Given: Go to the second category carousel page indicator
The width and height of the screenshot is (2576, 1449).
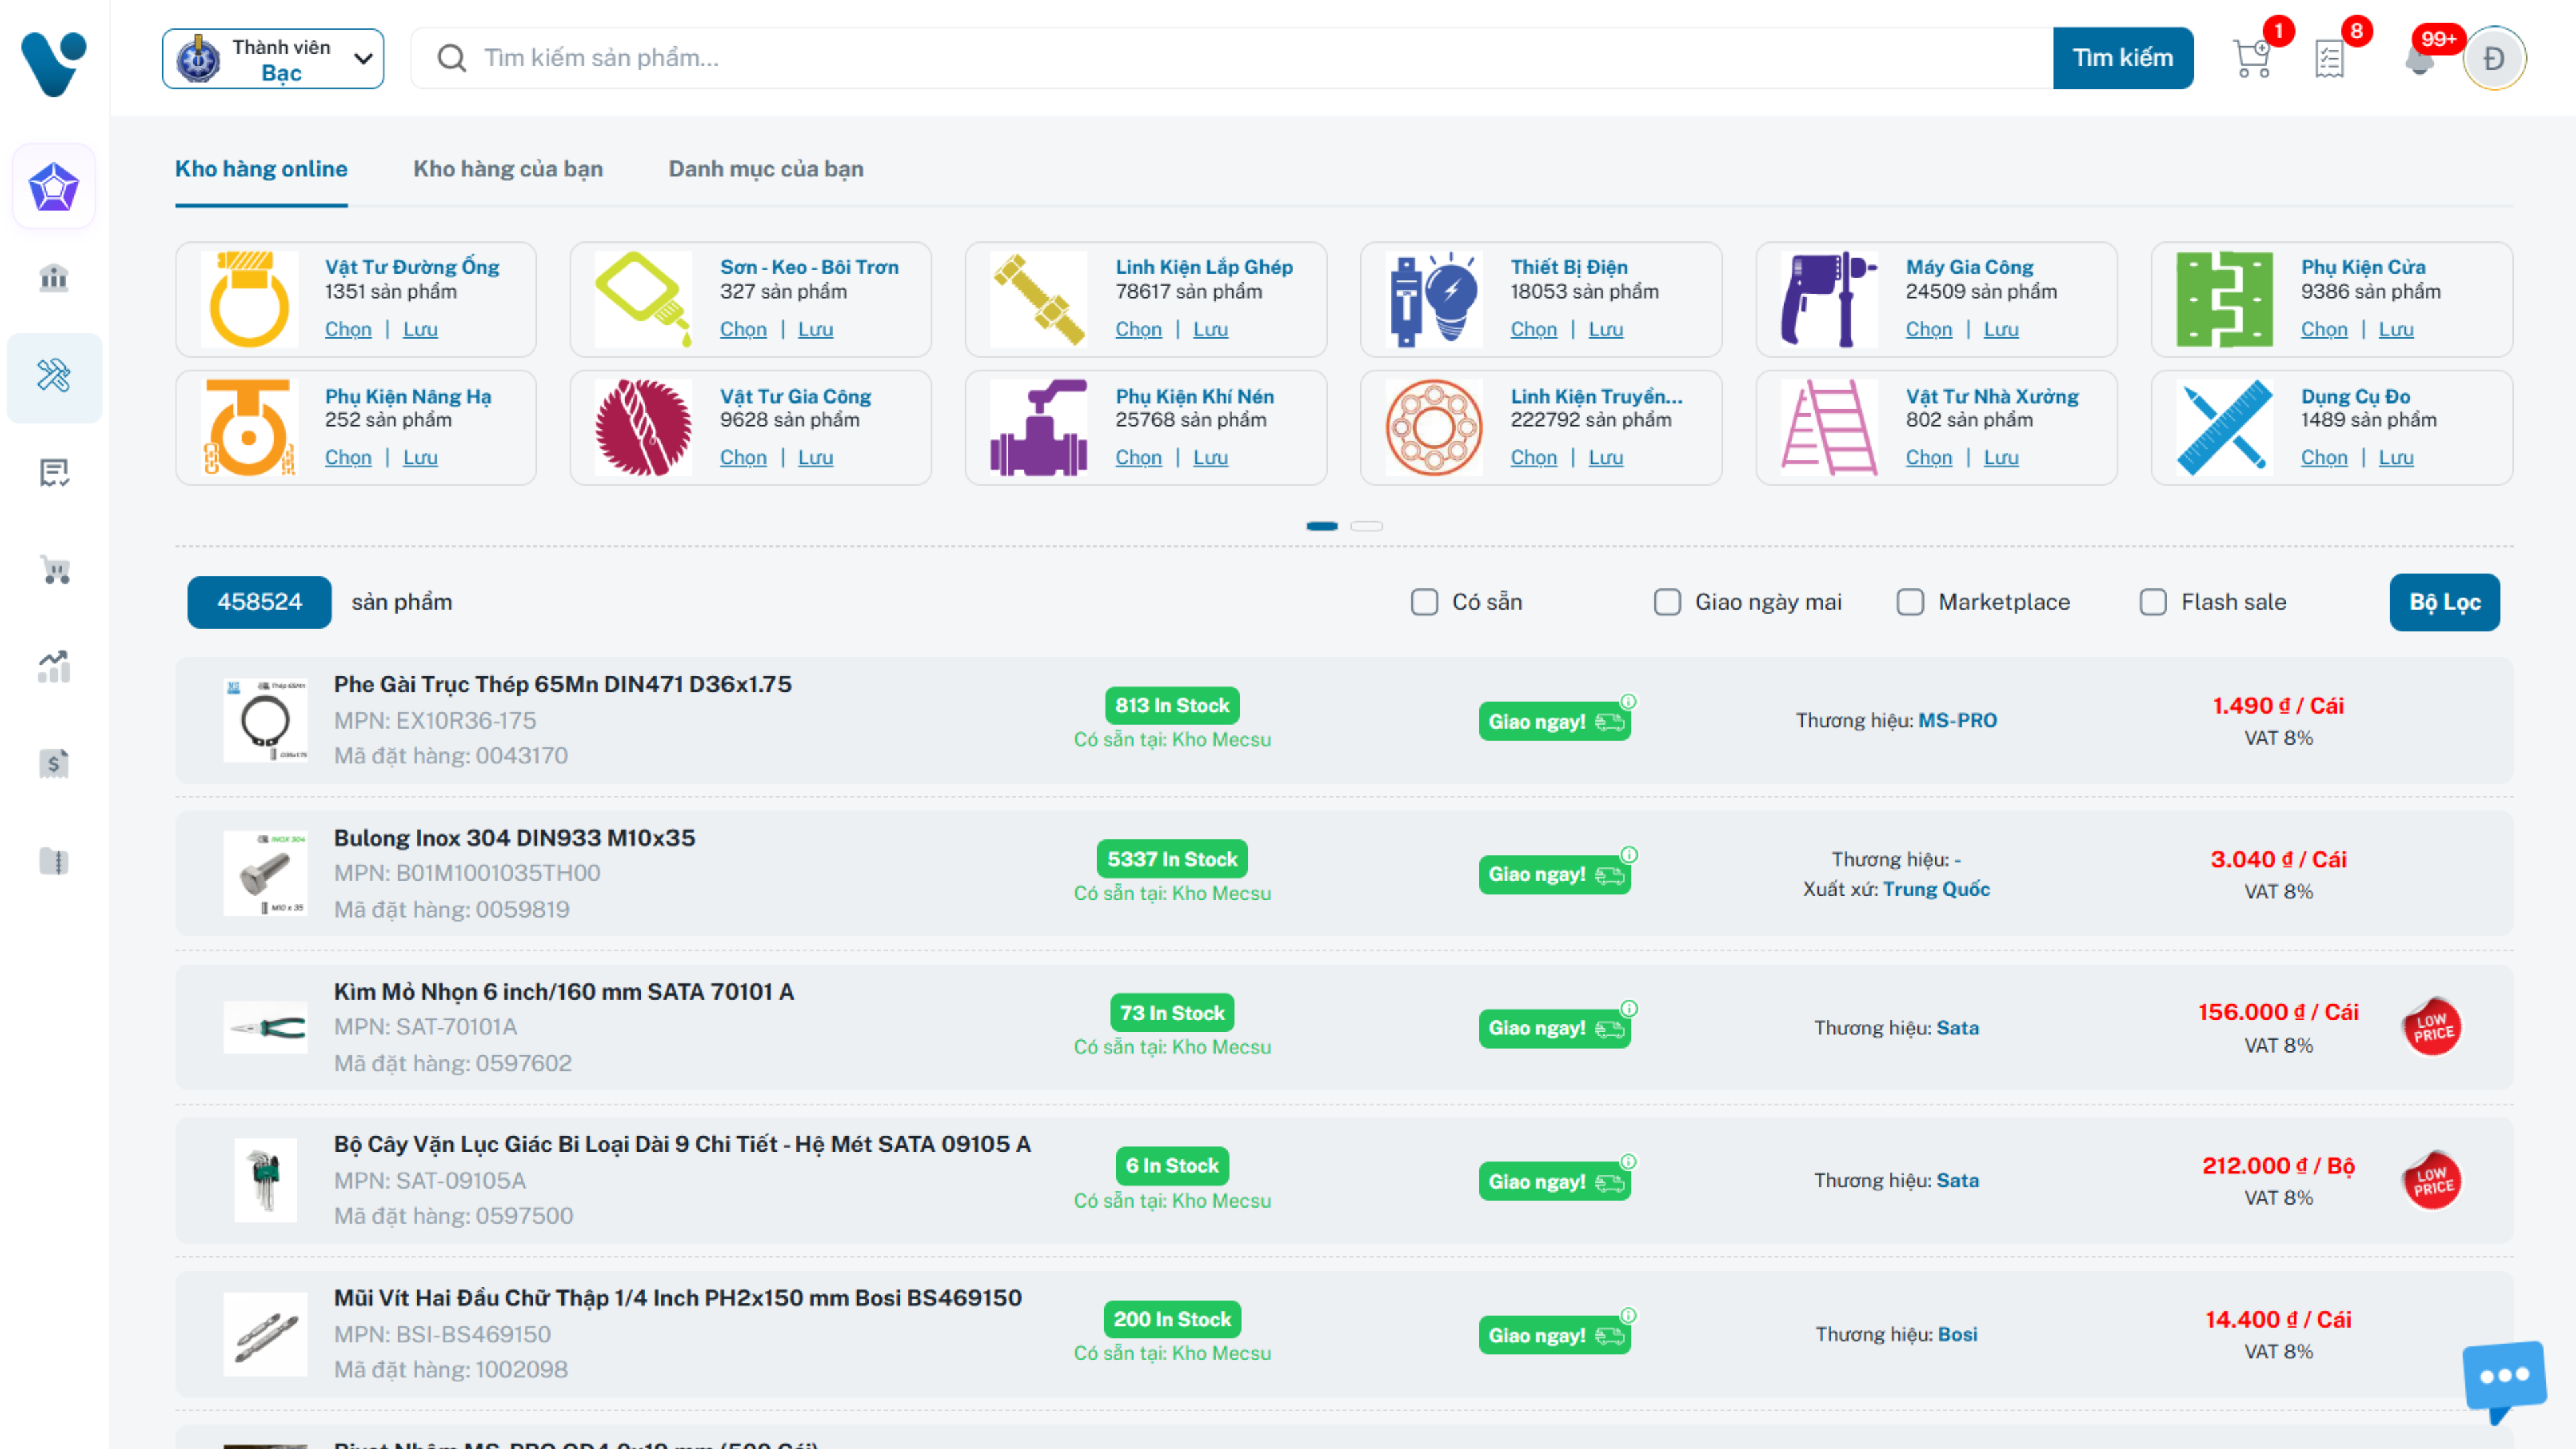Looking at the screenshot, I should click(1366, 526).
